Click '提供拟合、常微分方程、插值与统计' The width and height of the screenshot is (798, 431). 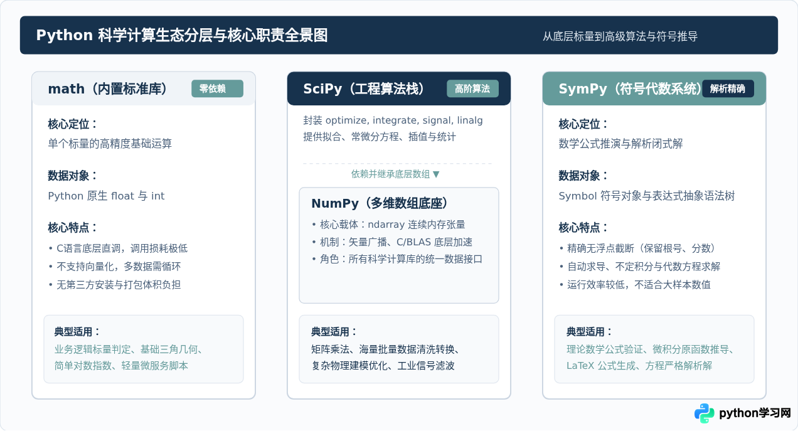click(380, 136)
